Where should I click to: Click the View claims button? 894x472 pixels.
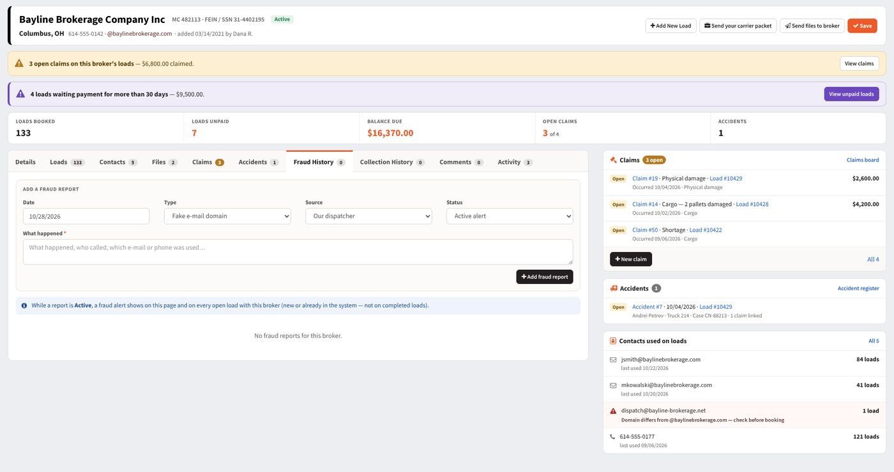click(859, 64)
